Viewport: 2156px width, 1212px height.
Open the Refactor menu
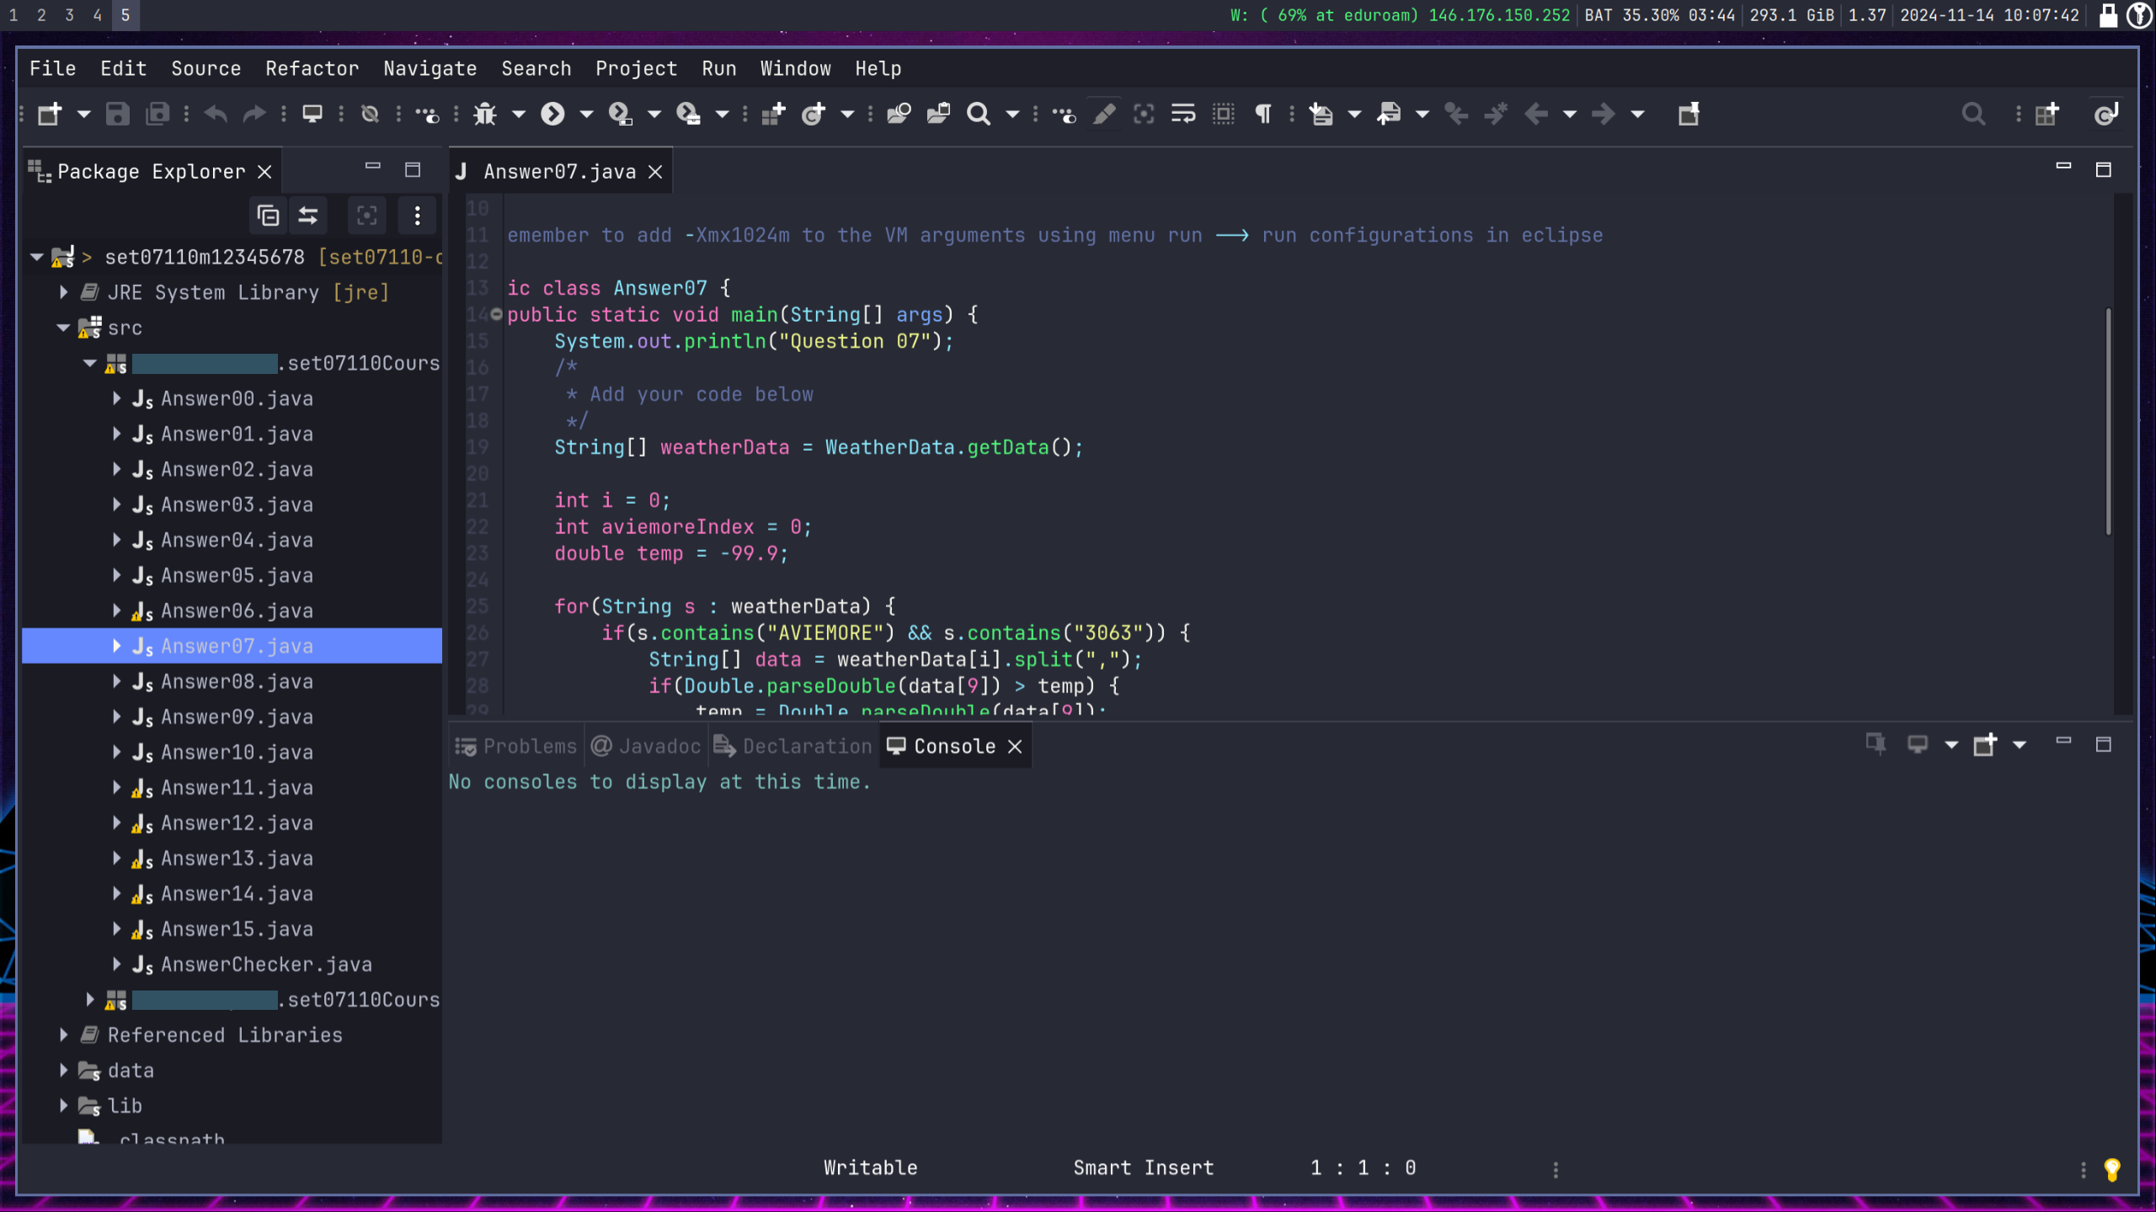312,68
